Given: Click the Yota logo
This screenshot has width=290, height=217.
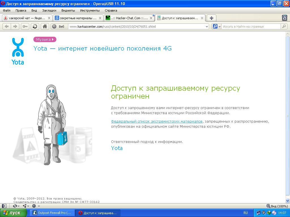Looking at the screenshot, I should pyautogui.click(x=18, y=51).
